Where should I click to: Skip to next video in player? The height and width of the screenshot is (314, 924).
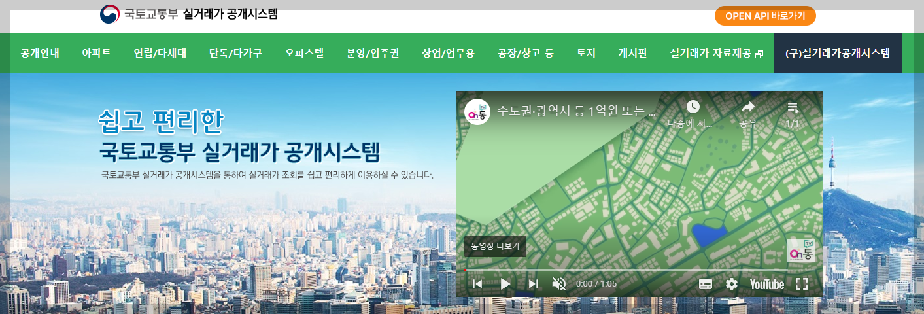pos(533,283)
